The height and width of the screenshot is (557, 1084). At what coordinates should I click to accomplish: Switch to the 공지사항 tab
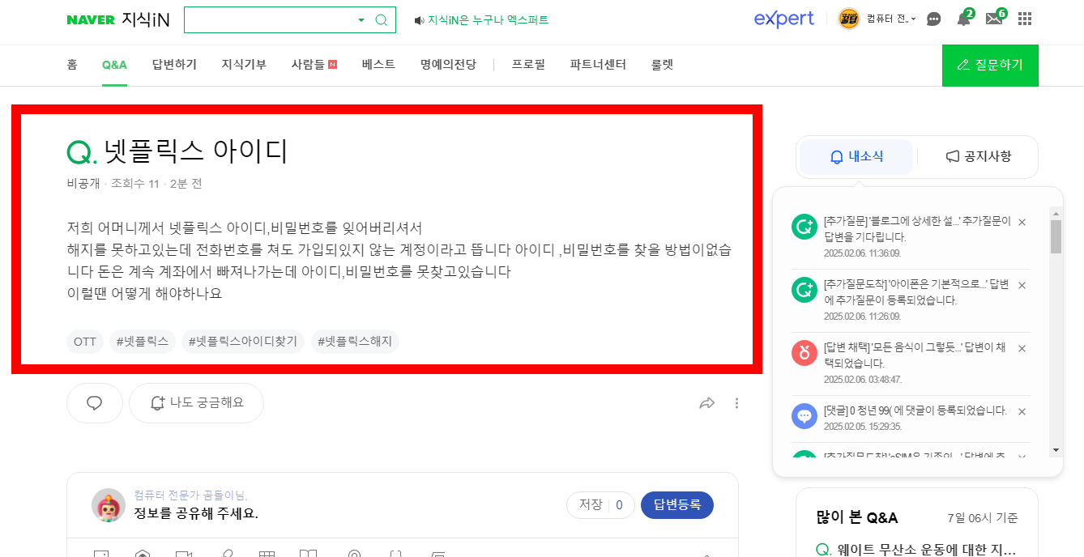tap(979, 157)
